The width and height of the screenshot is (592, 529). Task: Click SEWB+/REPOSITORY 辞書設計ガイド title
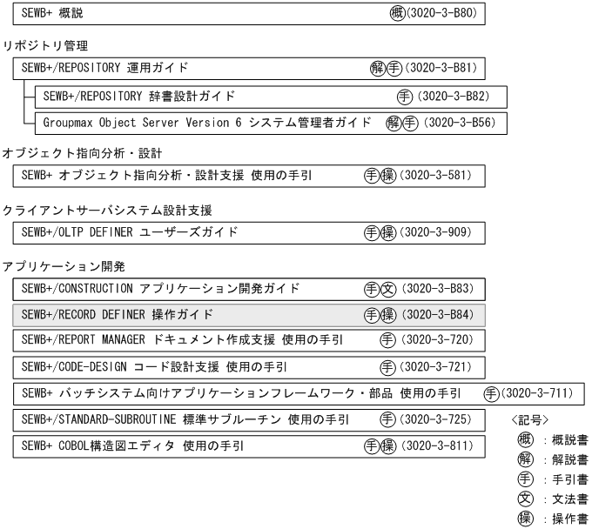click(x=139, y=97)
